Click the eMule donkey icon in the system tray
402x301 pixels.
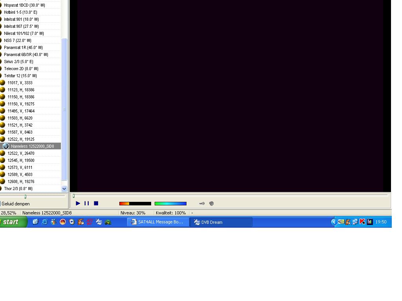click(348, 222)
